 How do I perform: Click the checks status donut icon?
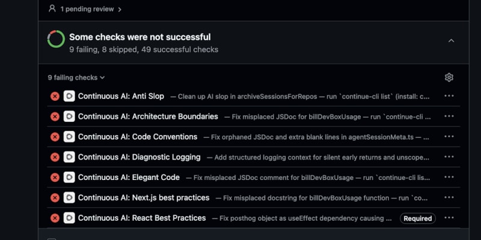[x=56, y=40]
